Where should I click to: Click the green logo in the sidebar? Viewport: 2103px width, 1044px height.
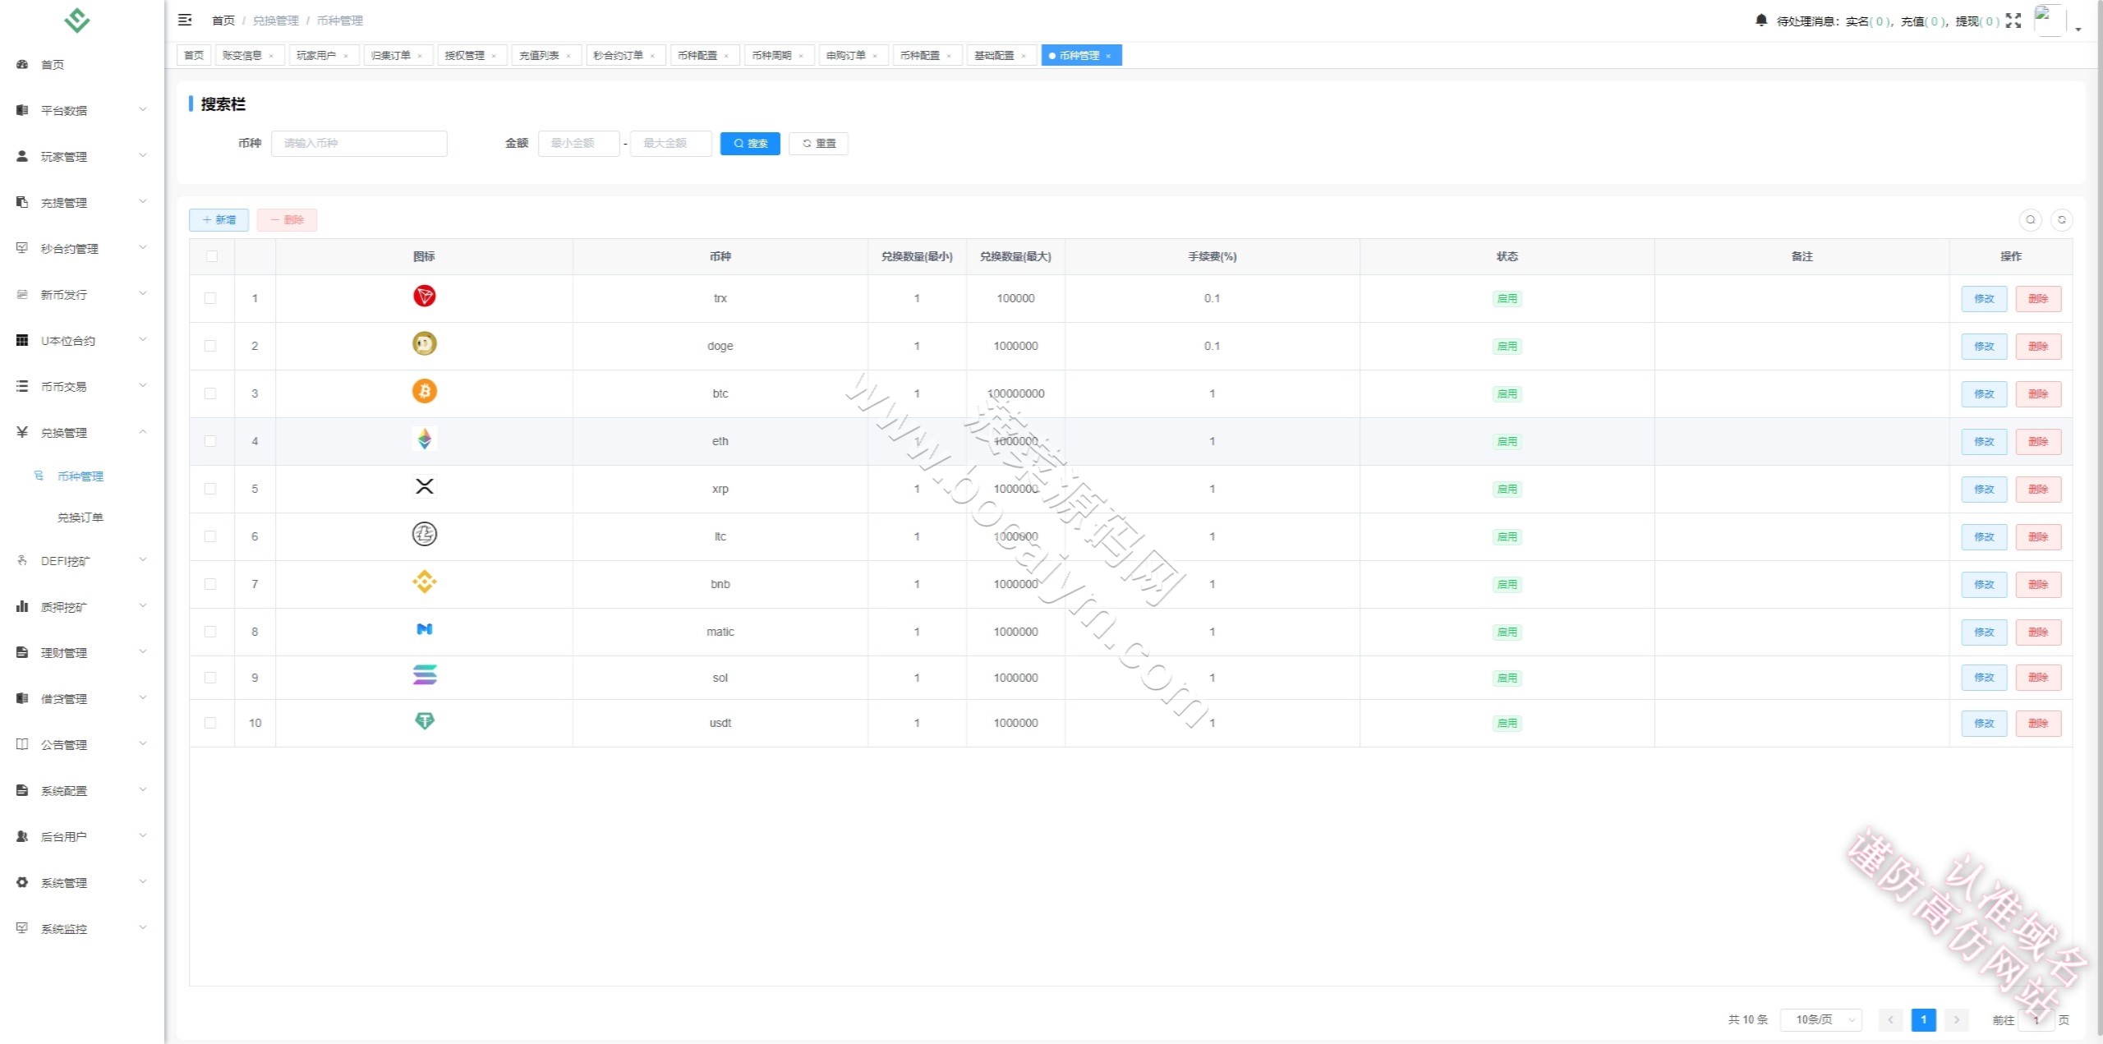point(77,20)
